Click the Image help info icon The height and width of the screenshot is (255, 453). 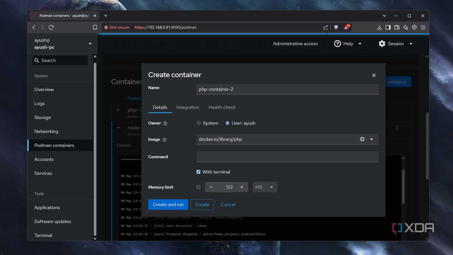[x=164, y=140]
